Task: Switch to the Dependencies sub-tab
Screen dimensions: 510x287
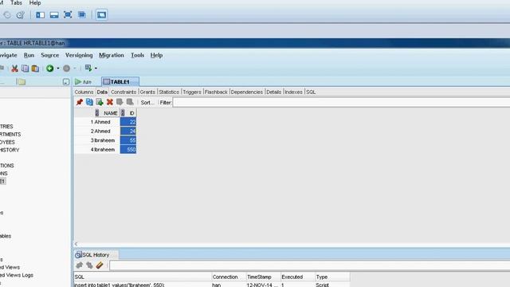Action: click(246, 92)
